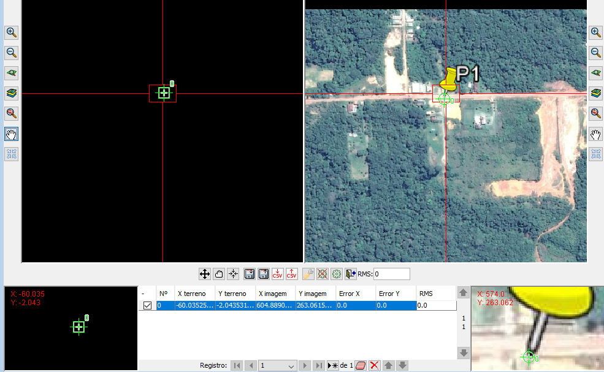Click the four-way move point arrows icon
Screen dimensions: 604x372
tap(205, 274)
